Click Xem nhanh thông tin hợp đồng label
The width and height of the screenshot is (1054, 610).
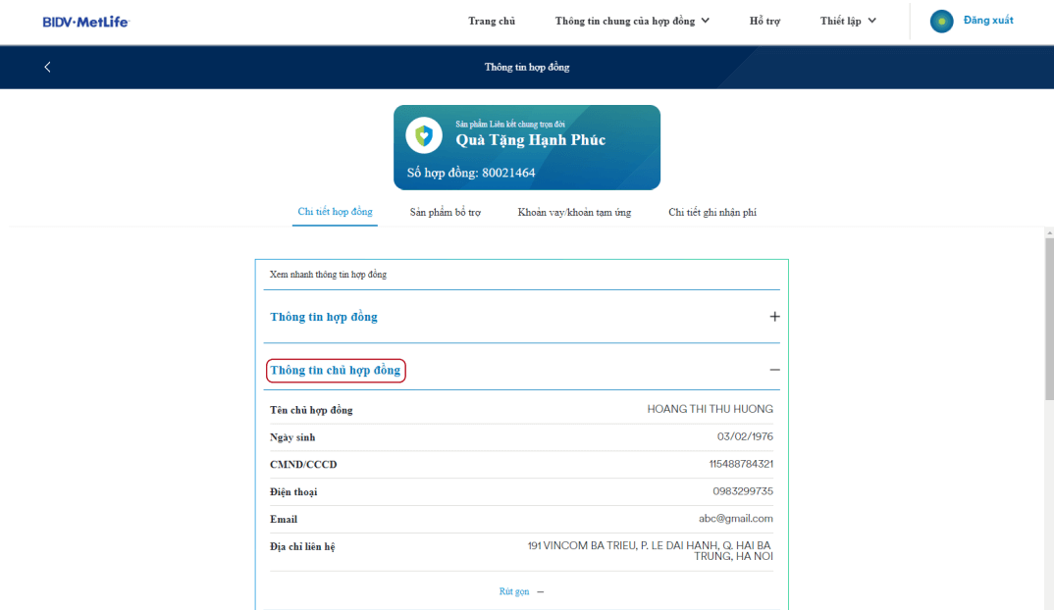point(328,274)
